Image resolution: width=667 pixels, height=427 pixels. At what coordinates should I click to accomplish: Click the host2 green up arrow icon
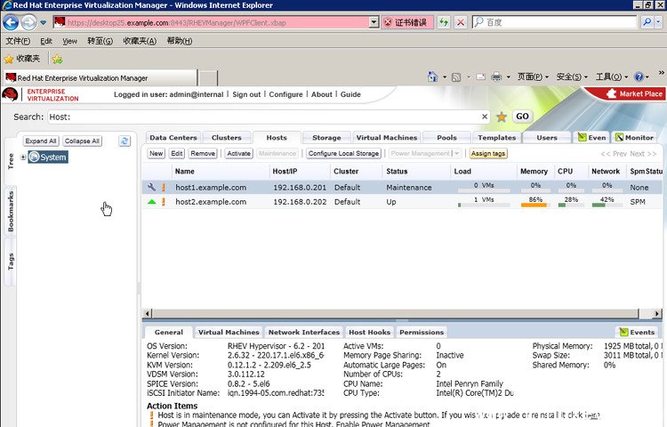coord(151,202)
